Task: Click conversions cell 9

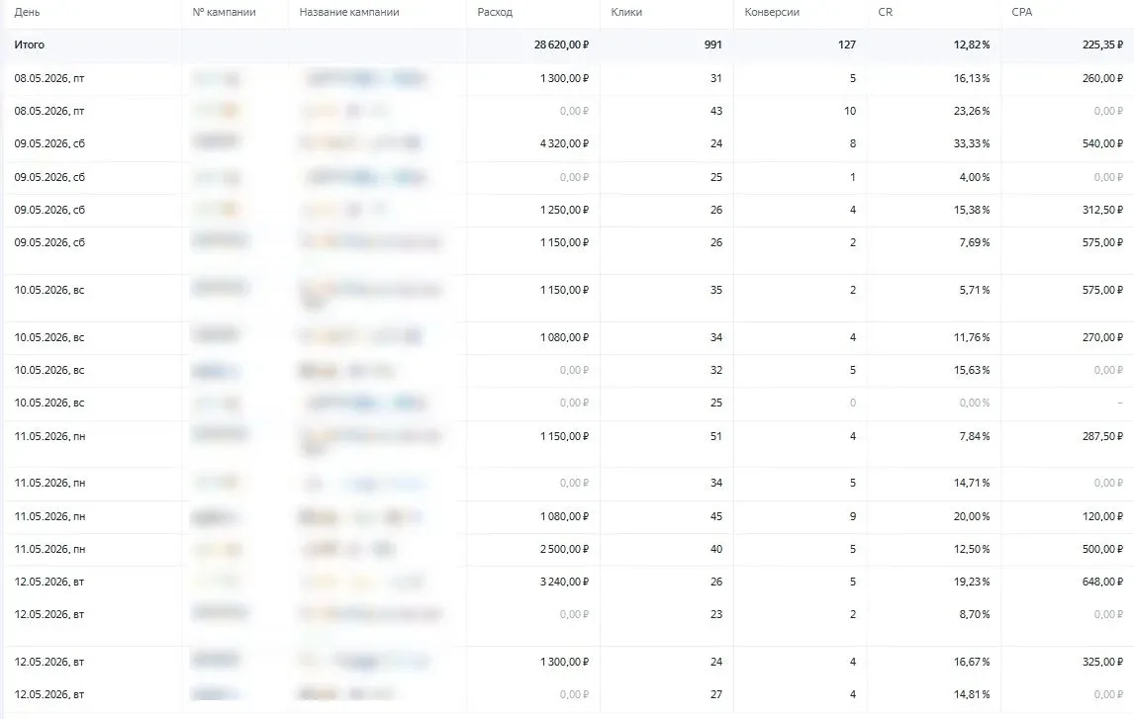Action: [853, 516]
